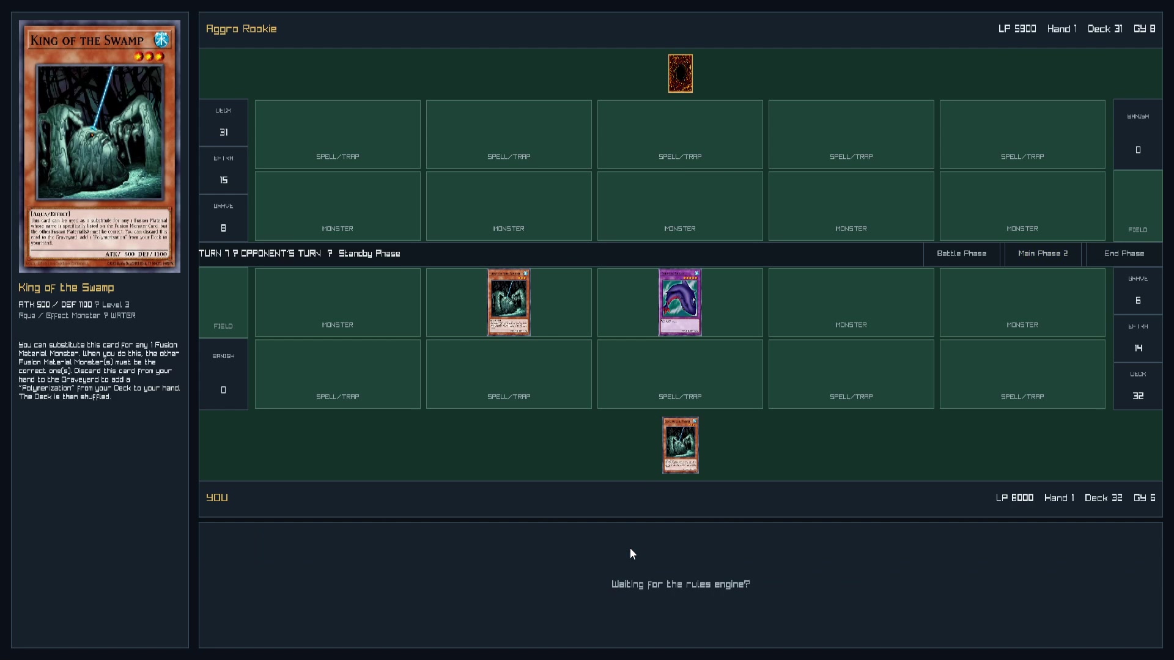Image resolution: width=1174 pixels, height=660 pixels.
Task: Click your Spell/Trap zone below King of the Swamp
Action: [x=509, y=374]
